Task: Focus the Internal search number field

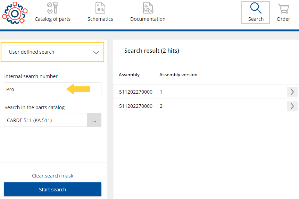Action: pyautogui.click(x=53, y=89)
